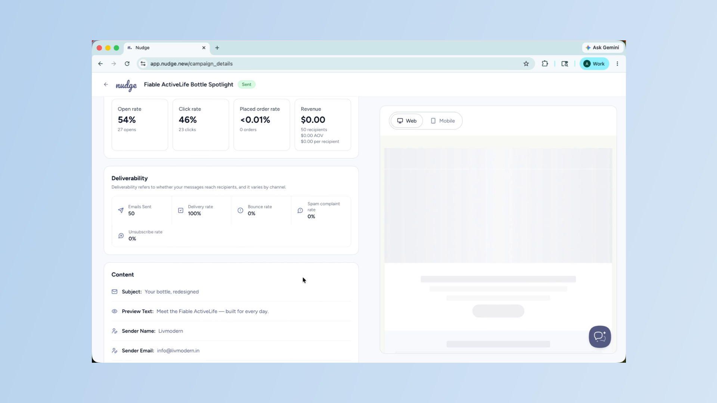The width and height of the screenshot is (717, 403).
Task: Click the Sender Email person icon
Action: click(115, 350)
